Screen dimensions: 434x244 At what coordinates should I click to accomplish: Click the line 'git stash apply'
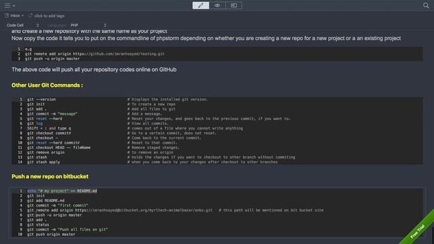(x=43, y=162)
